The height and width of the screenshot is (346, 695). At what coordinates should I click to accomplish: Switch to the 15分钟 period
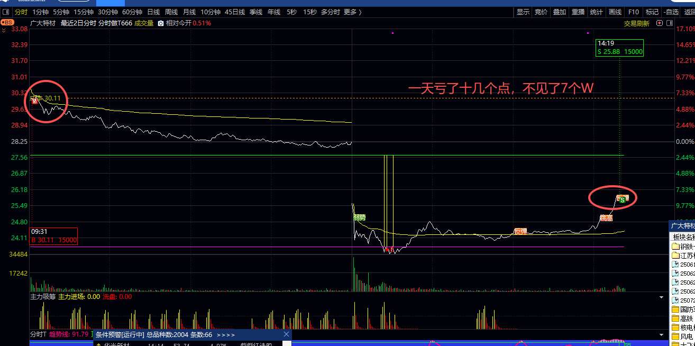(84, 12)
